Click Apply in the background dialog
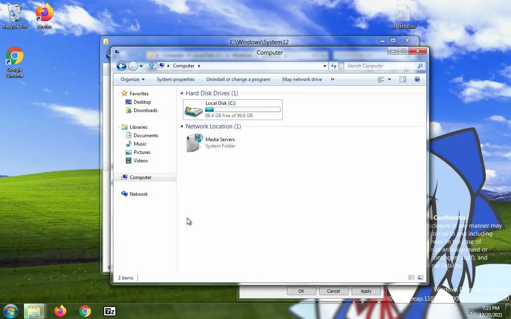 pyautogui.click(x=366, y=291)
